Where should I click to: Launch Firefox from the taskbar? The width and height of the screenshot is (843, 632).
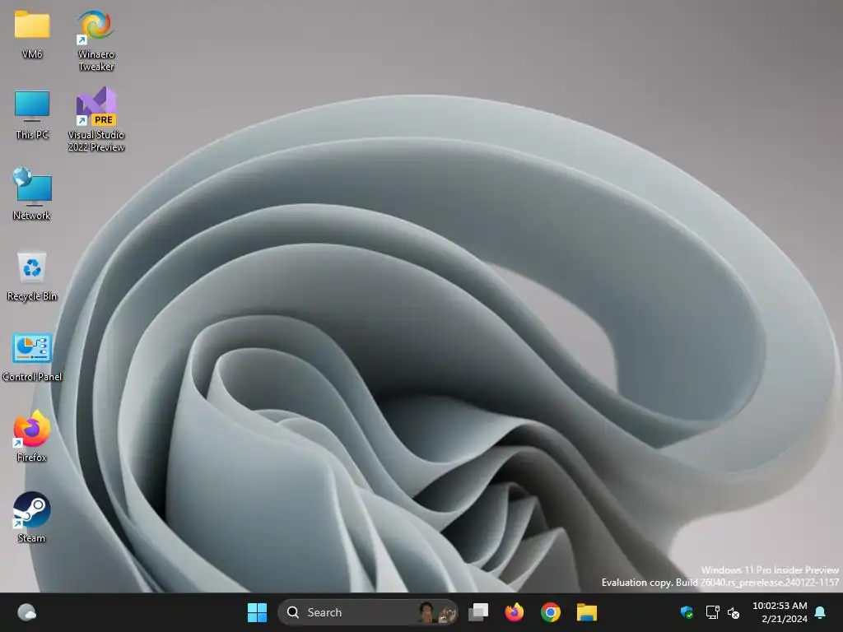point(514,612)
